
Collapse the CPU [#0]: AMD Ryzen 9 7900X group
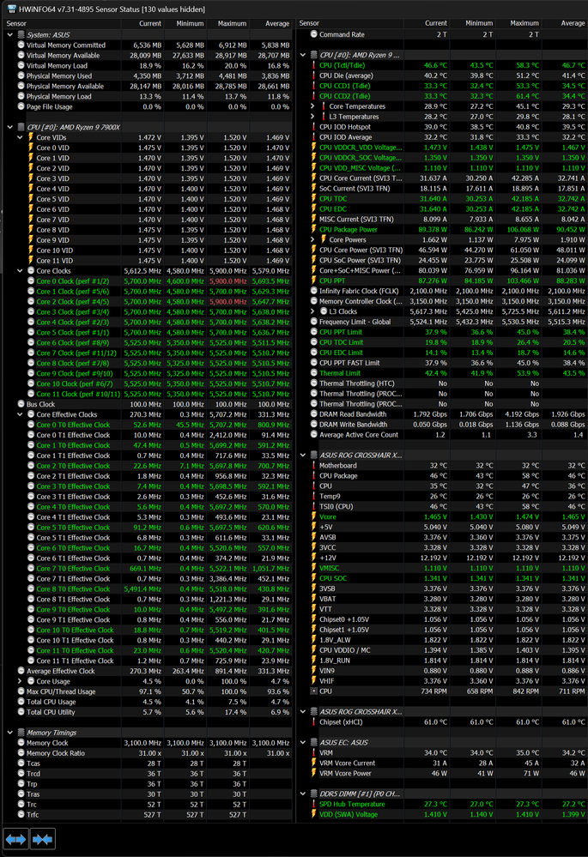click(x=9, y=127)
